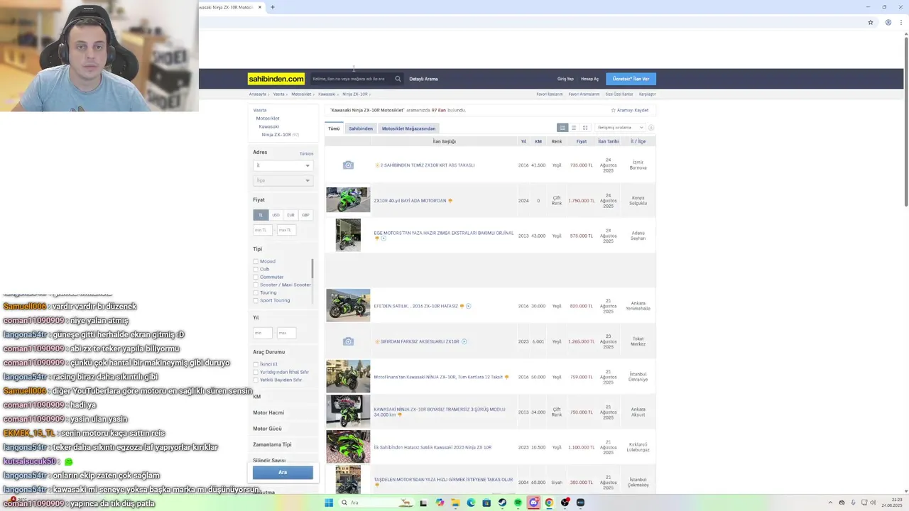Switch to the Sahibinden tab
This screenshot has width=909, height=511.
pyautogui.click(x=361, y=128)
